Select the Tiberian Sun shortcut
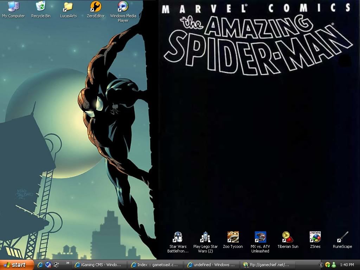 pos(288,240)
